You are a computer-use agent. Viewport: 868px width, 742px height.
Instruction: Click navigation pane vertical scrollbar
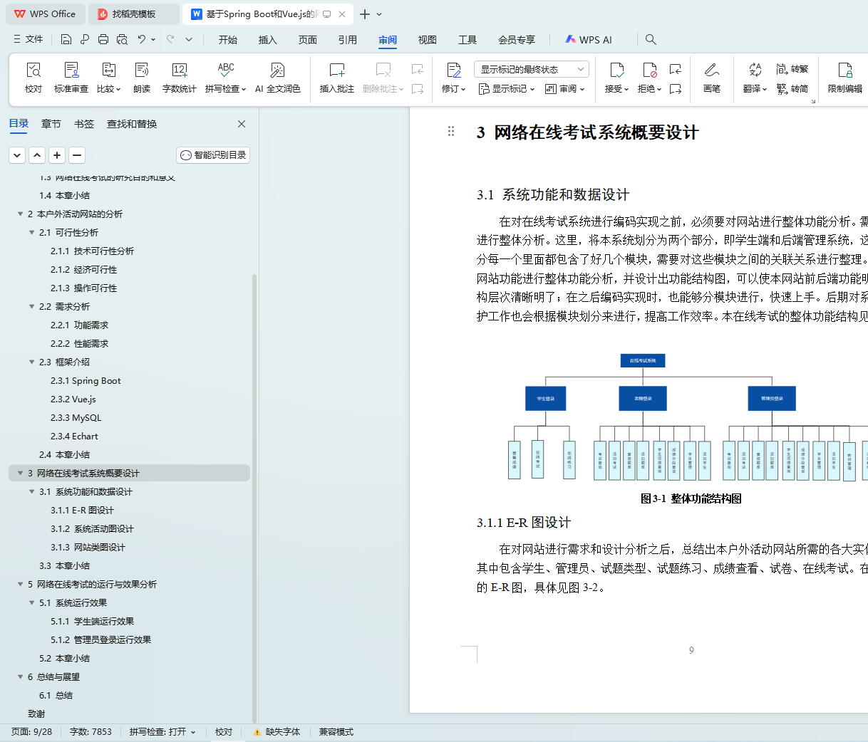[254, 498]
